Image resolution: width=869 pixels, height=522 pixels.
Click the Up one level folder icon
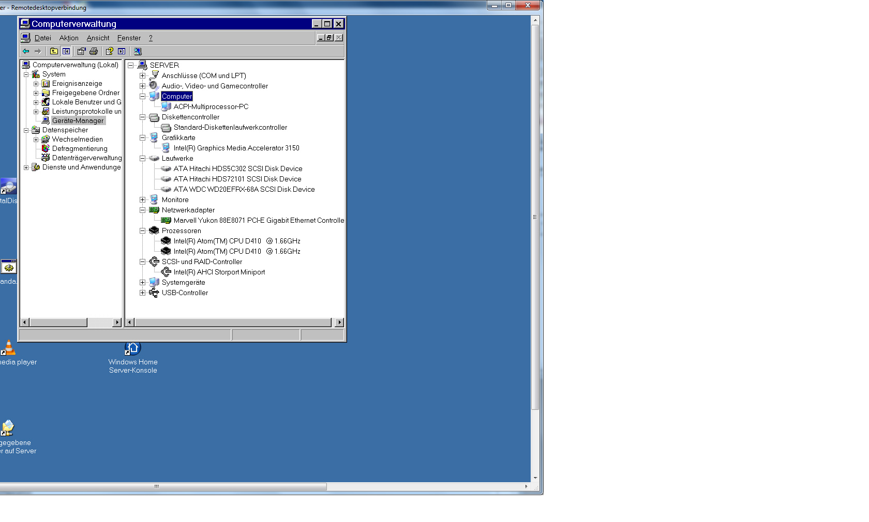pos(54,51)
